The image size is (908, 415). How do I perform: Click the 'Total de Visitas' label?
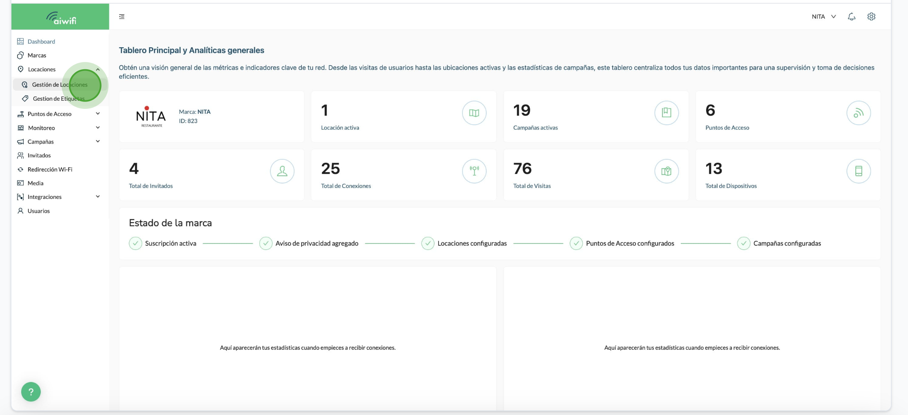pos(532,186)
